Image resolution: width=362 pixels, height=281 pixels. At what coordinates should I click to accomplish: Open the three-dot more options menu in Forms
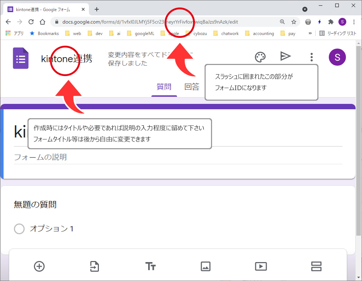click(312, 57)
